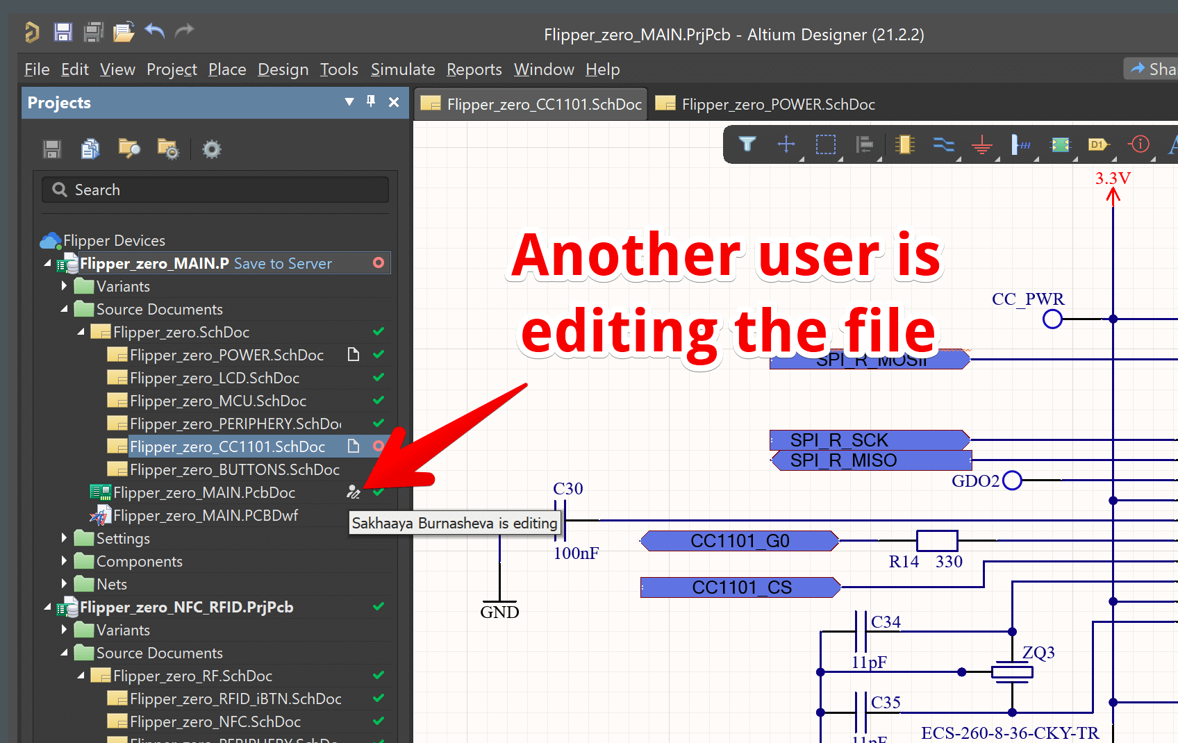Open the Simulate menu
Screen dimensions: 1178x743
click(403, 69)
